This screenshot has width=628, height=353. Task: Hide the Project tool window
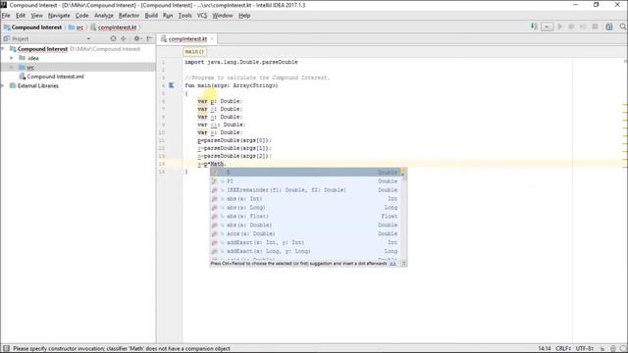pyautogui.click(x=149, y=38)
